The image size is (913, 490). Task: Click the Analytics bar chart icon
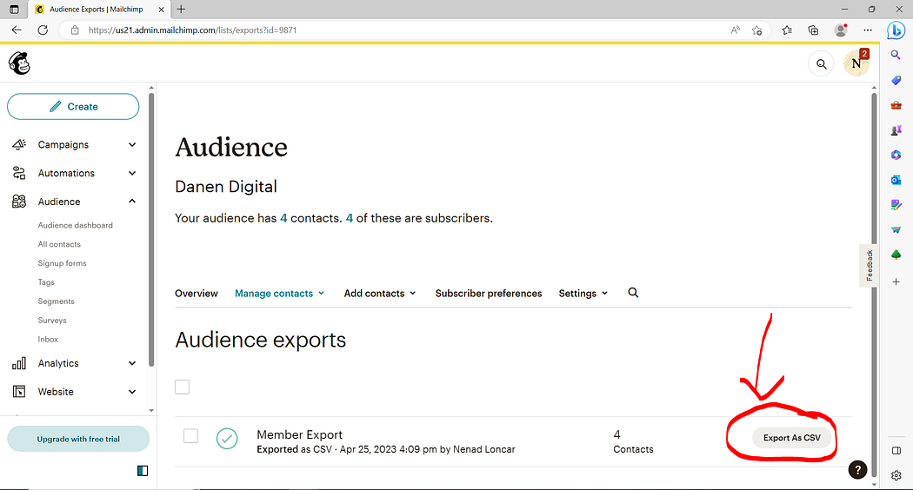[19, 363]
